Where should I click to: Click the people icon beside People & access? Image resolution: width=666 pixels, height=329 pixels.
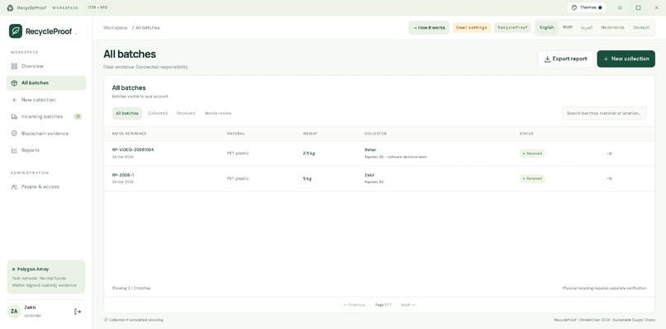click(14, 186)
